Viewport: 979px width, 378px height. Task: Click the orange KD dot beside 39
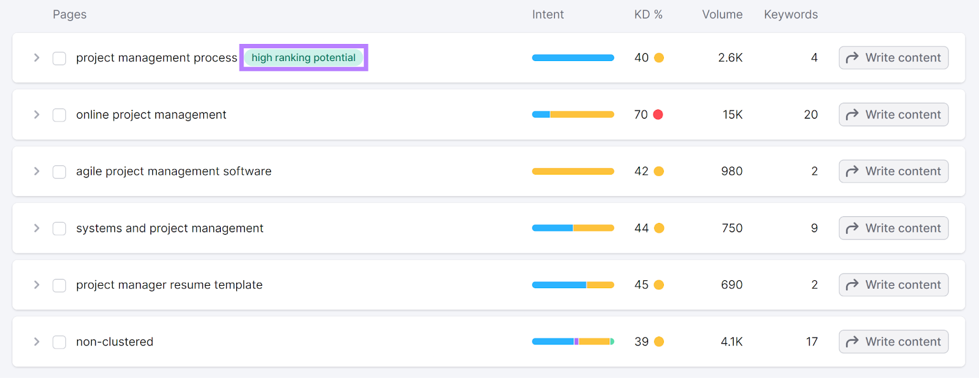point(659,342)
